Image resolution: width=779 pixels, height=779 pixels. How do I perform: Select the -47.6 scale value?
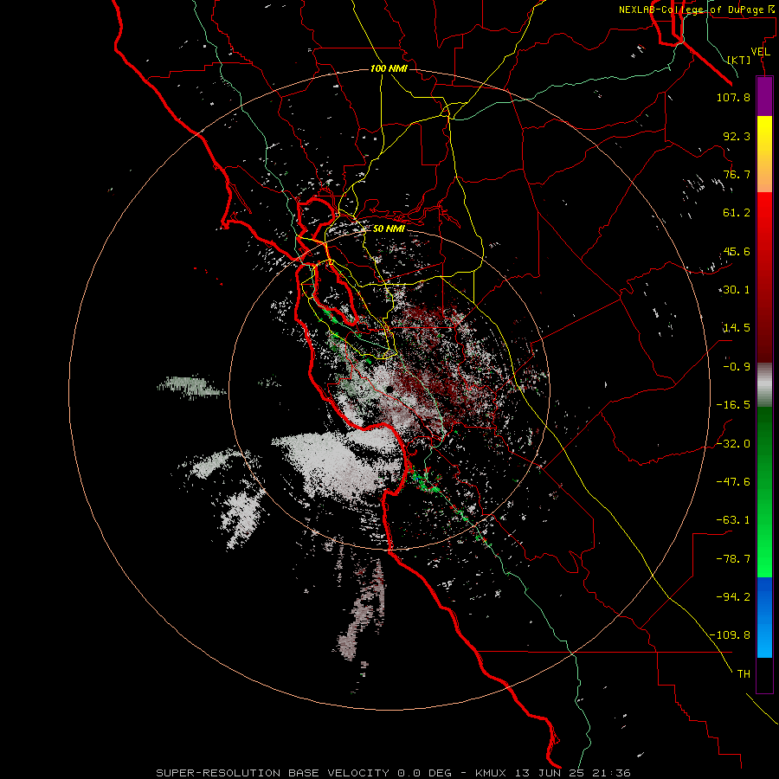pyautogui.click(x=733, y=482)
